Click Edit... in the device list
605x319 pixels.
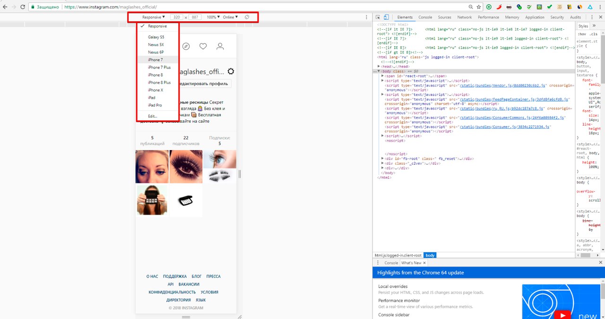pos(158,116)
